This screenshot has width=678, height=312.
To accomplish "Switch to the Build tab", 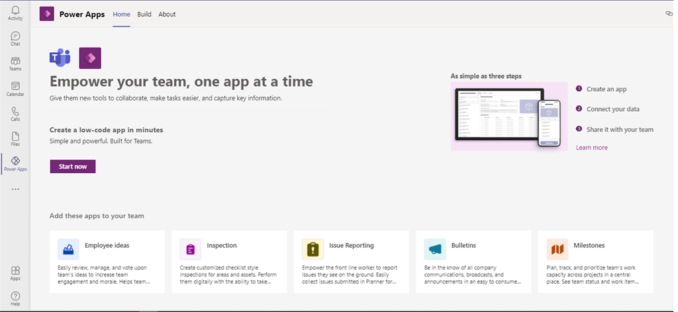I will pyautogui.click(x=144, y=15).
